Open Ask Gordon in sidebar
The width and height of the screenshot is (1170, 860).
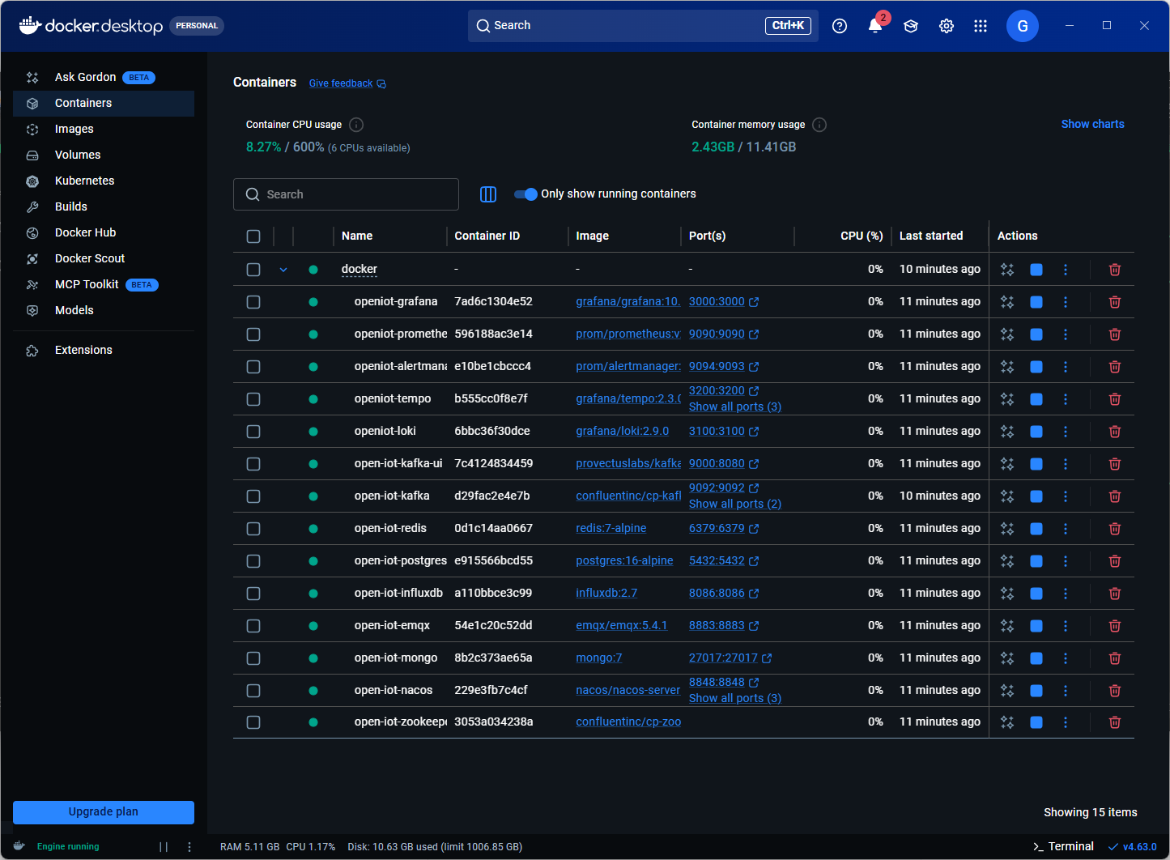[104, 78]
